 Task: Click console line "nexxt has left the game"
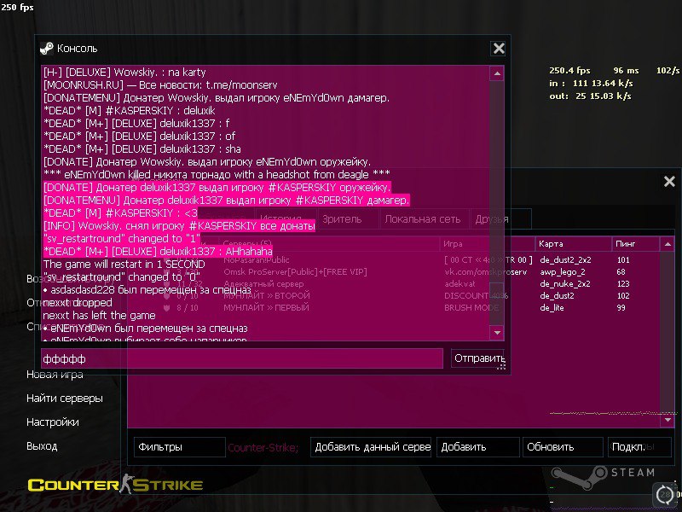(99, 316)
